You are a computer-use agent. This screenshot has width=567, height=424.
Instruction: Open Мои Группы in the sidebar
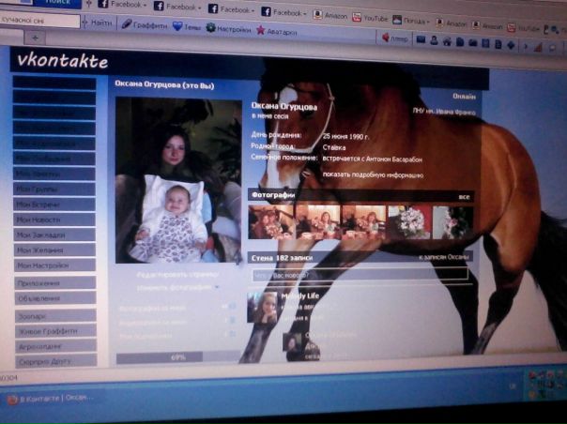(55, 189)
